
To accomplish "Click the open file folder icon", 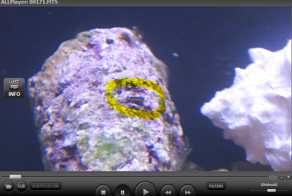I will (x=8, y=186).
